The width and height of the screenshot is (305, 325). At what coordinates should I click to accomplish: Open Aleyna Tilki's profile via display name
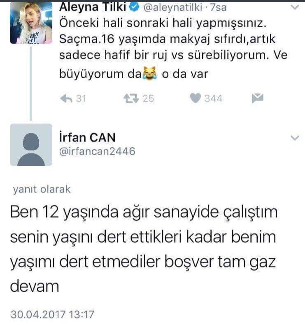[93, 7]
